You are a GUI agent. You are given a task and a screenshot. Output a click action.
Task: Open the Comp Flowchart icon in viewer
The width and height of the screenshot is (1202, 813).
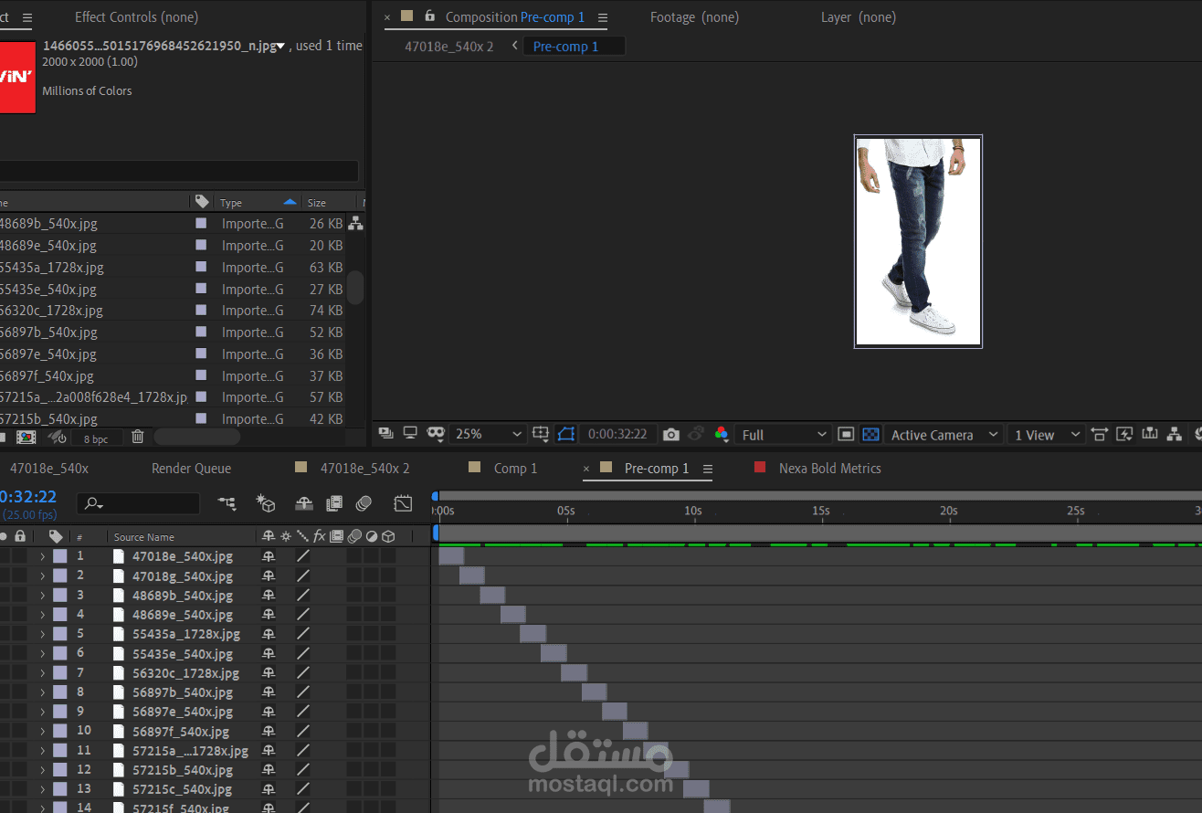[x=1174, y=435]
